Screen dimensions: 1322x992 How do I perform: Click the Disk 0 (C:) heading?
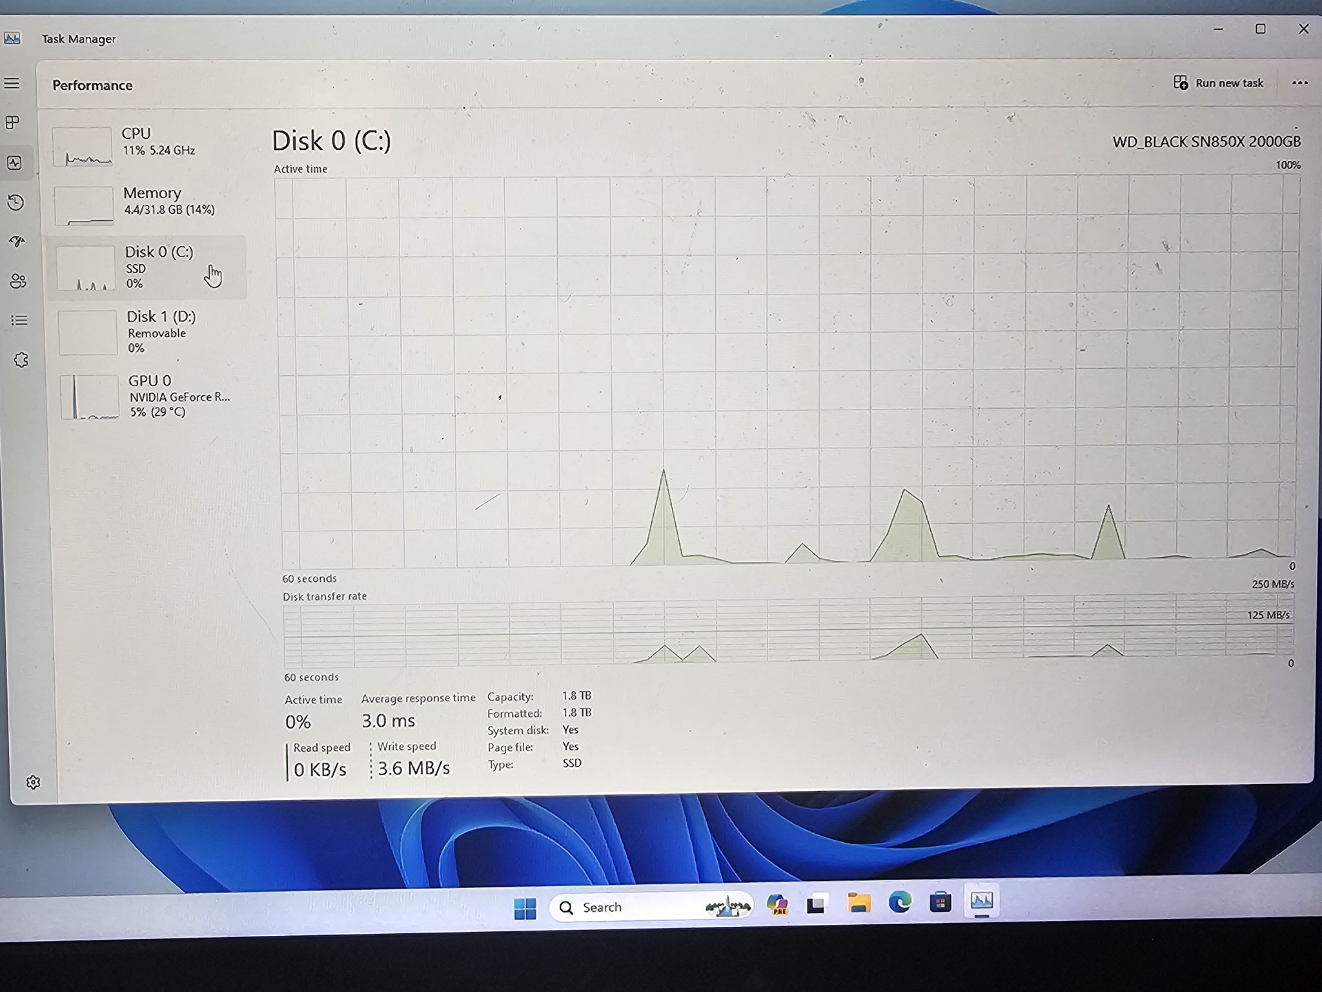pyautogui.click(x=331, y=140)
